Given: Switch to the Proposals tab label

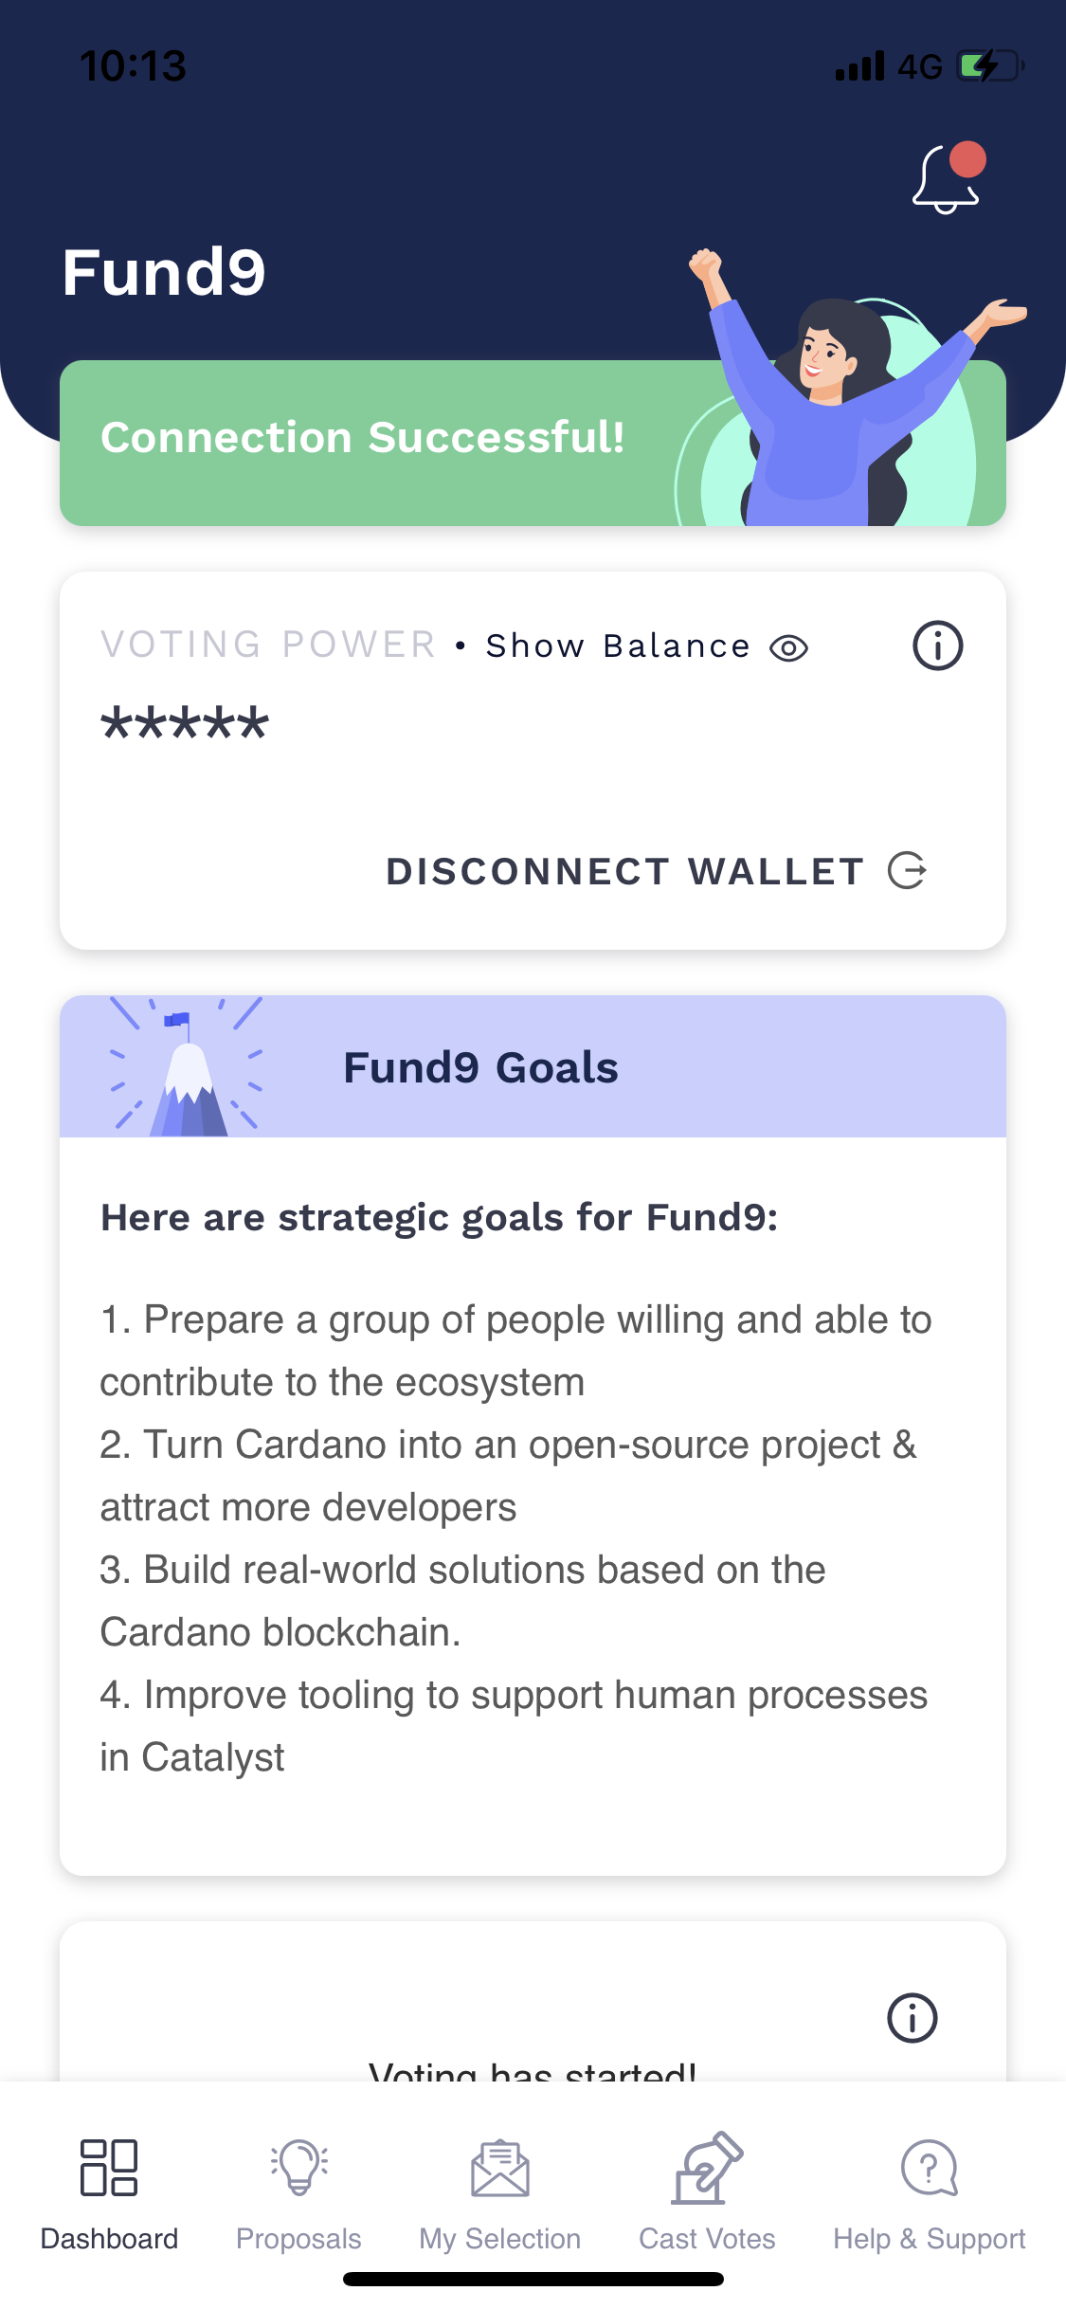Looking at the screenshot, I should coord(298,2239).
